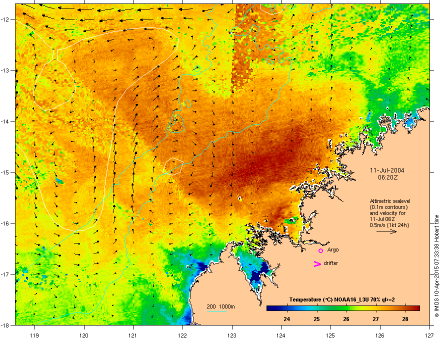Click the longitude axis label 121

click(x=133, y=335)
